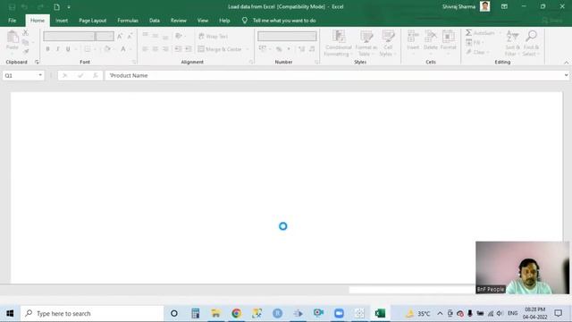Switch to the Review tab

tap(179, 21)
